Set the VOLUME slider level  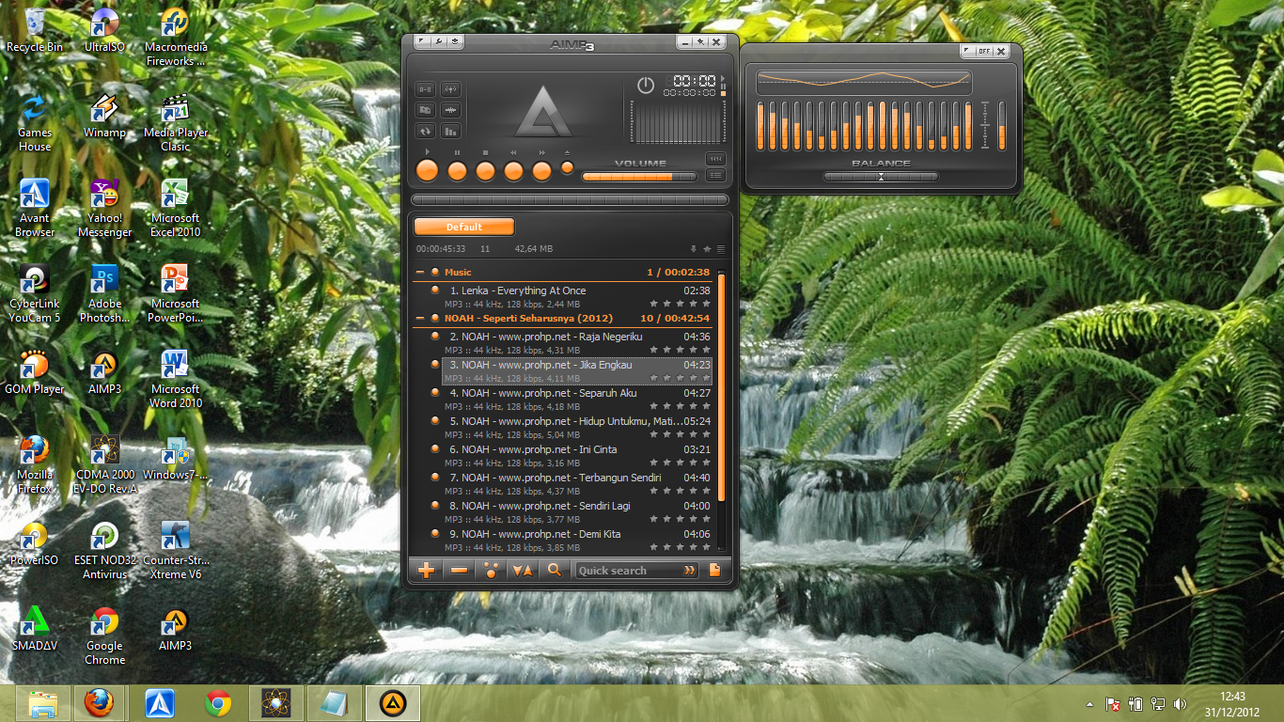pos(639,176)
